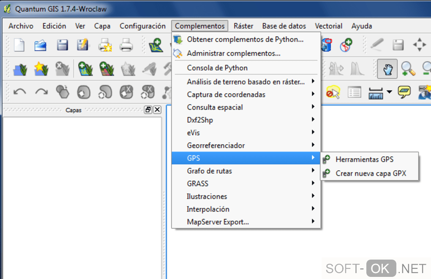431x279 pixels.
Task: Select the measure line ruler tool
Action: (x=376, y=93)
